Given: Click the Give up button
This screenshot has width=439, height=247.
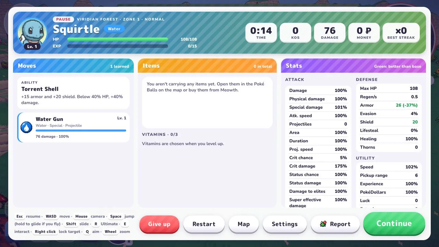Looking at the screenshot, I should click(159, 224).
